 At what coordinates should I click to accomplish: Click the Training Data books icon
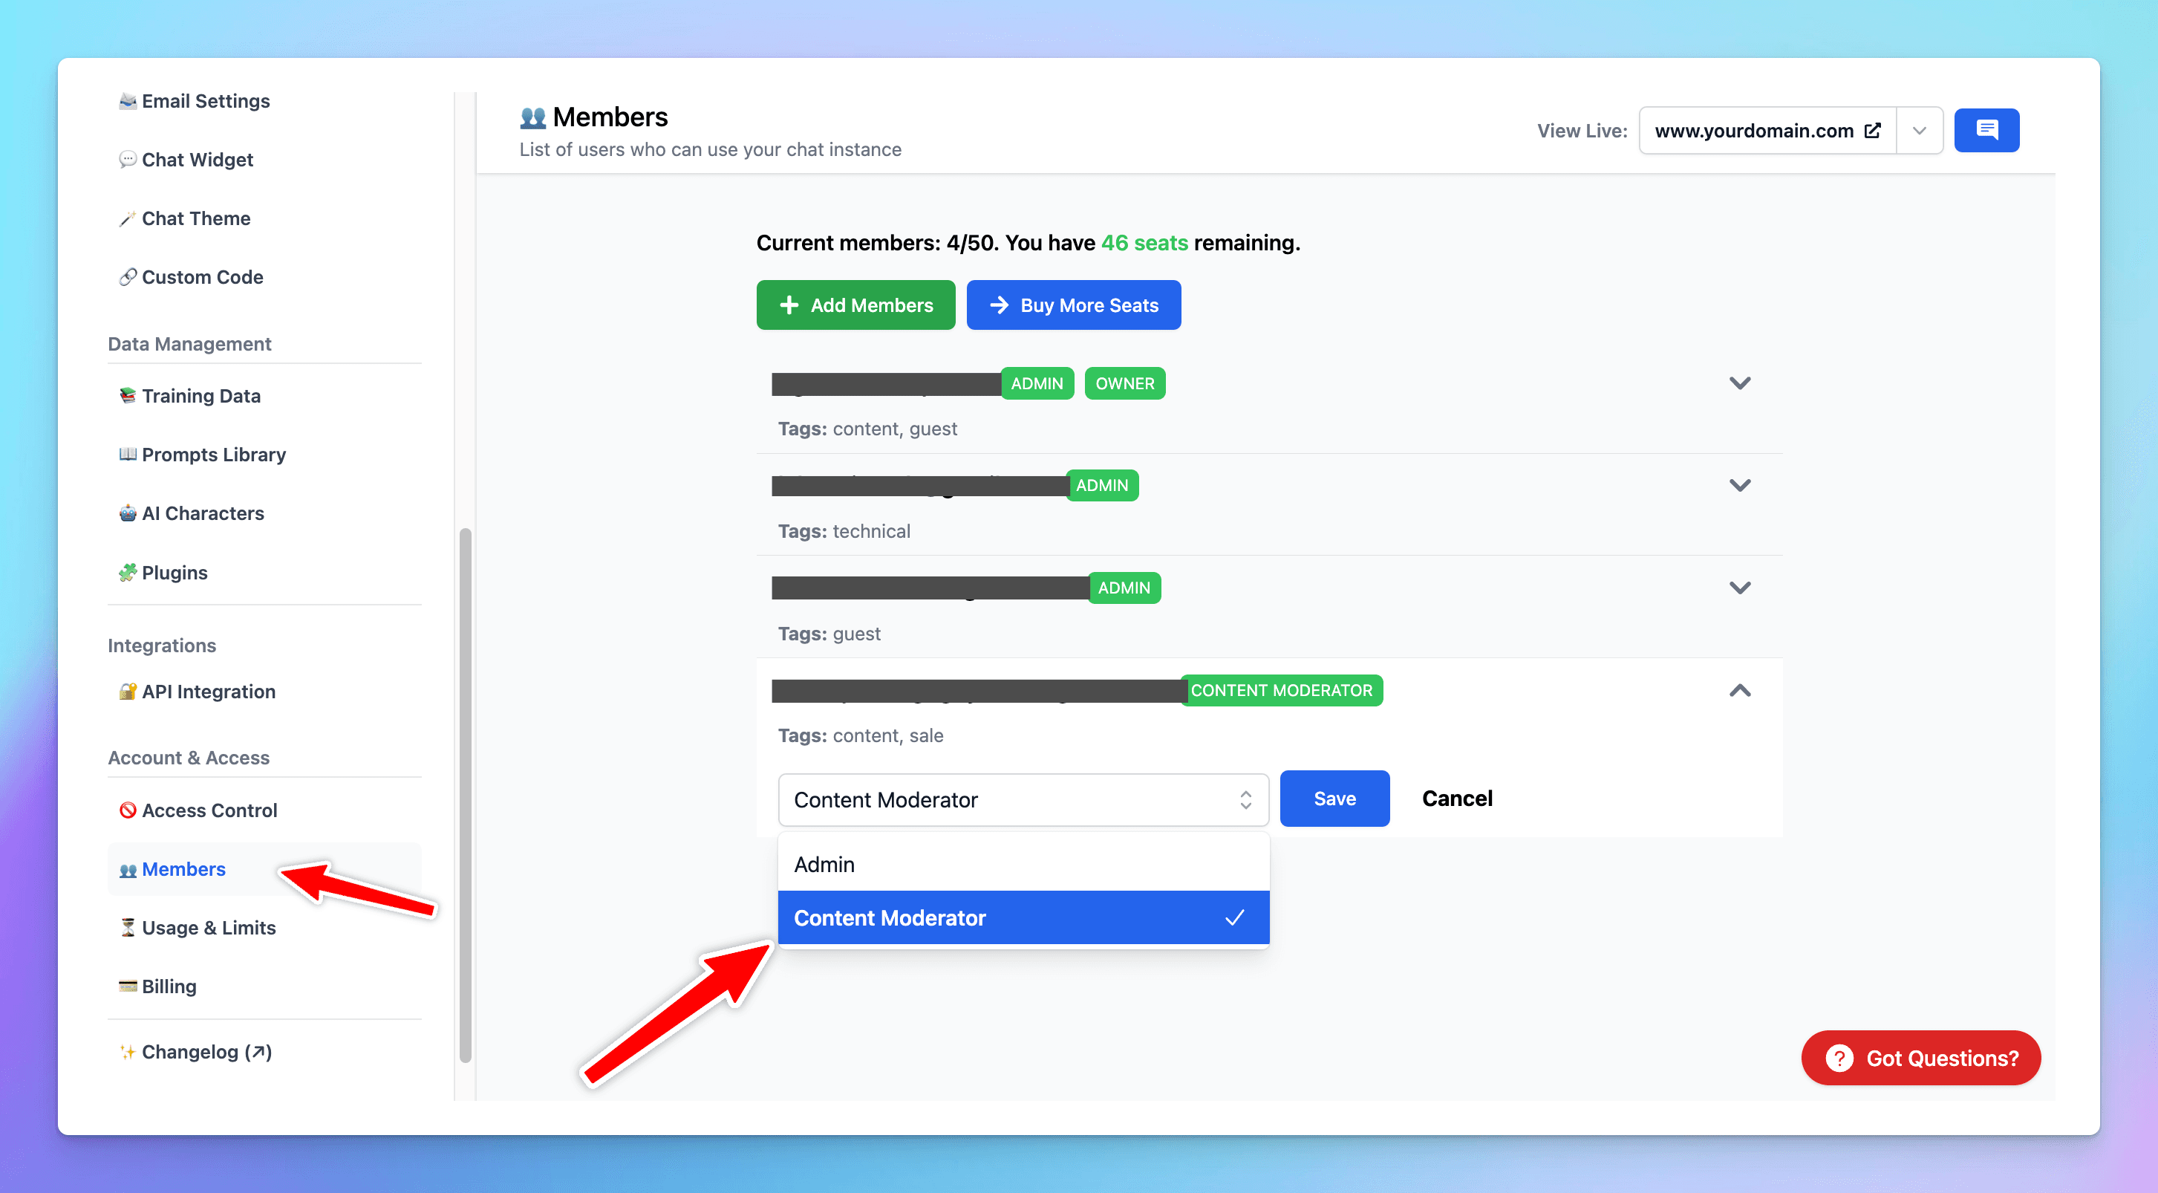127,395
